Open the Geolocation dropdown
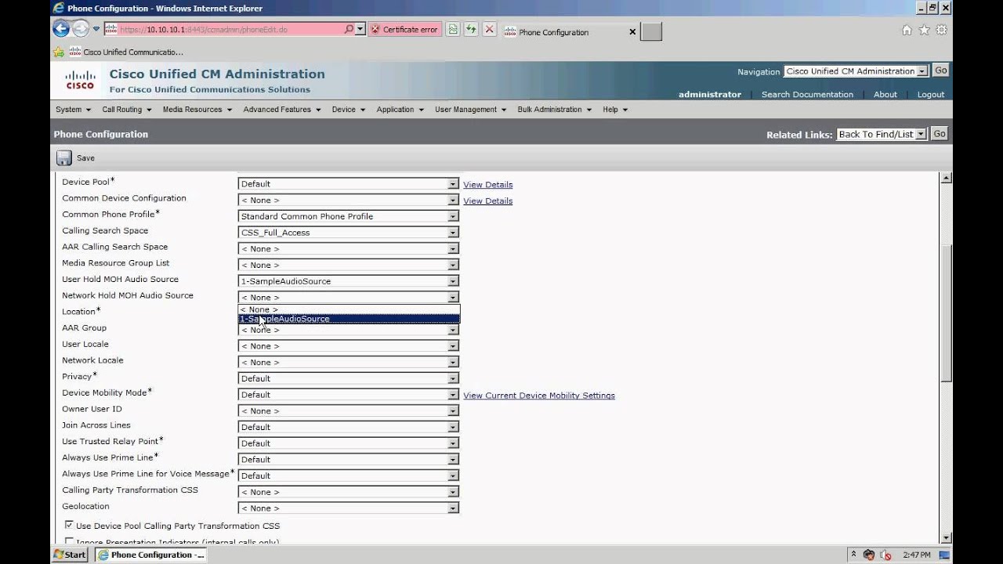Screen dimensions: 1003x564 (348, 508)
